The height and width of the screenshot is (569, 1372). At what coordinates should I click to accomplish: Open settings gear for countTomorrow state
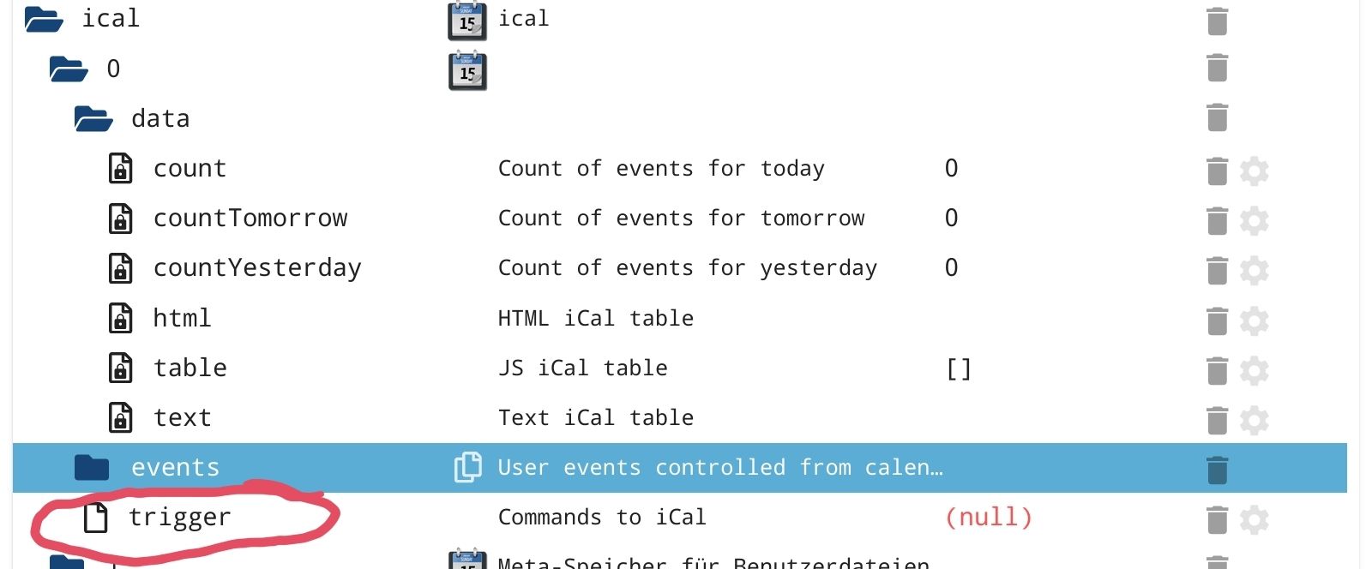[1254, 220]
